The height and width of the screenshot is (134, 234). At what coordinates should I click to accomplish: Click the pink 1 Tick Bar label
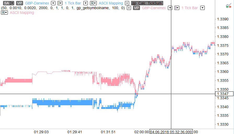[x=190, y=8]
